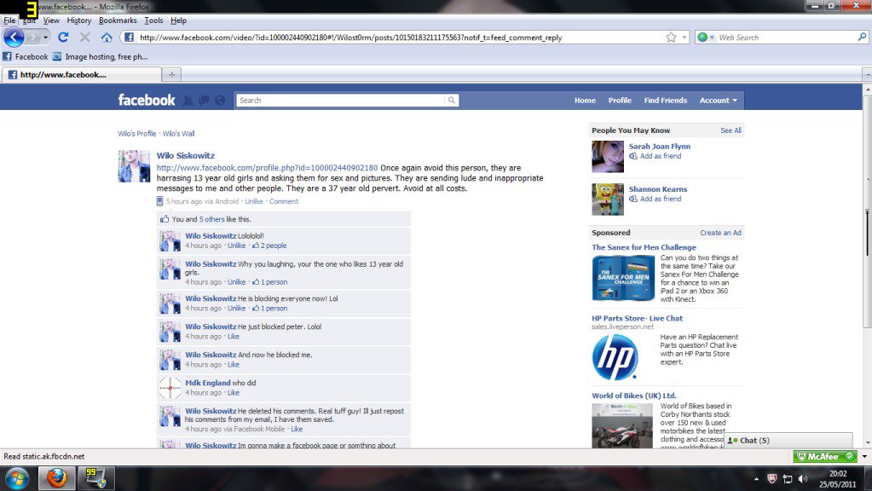Open the Facebook friend requests icon
872x491 pixels.
tap(188, 101)
